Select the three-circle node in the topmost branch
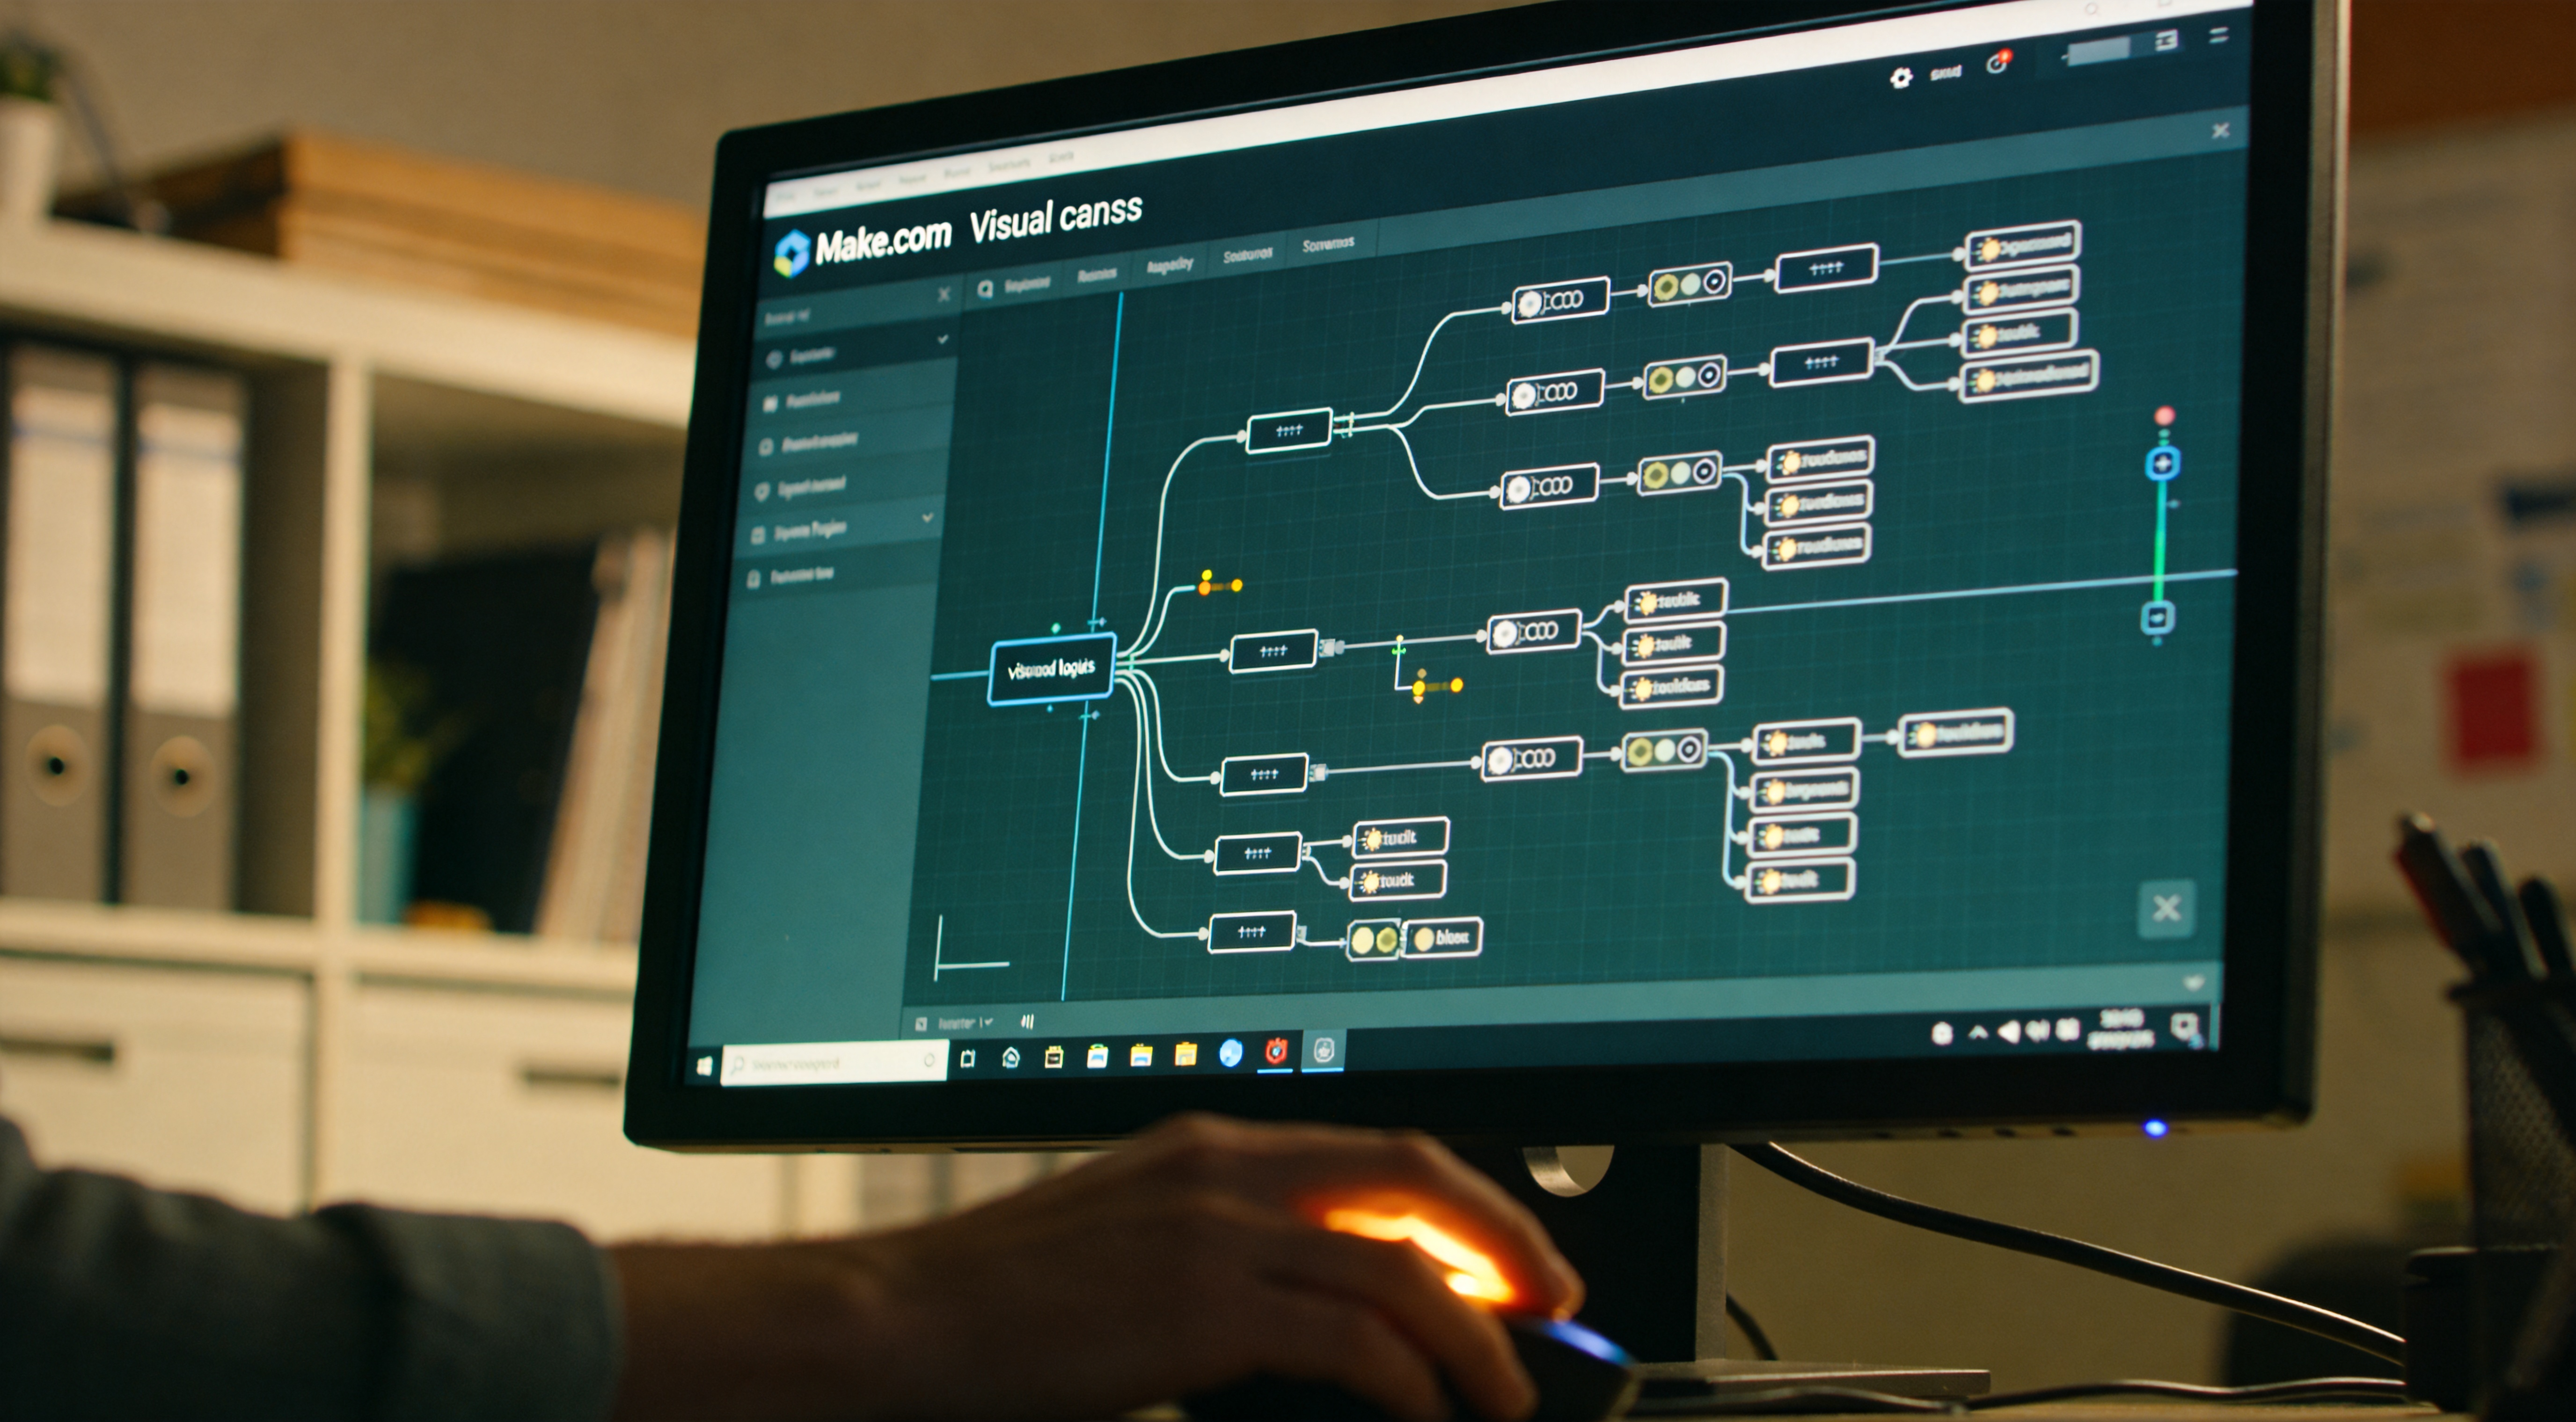Image resolution: width=2576 pixels, height=1422 pixels. click(x=1689, y=284)
